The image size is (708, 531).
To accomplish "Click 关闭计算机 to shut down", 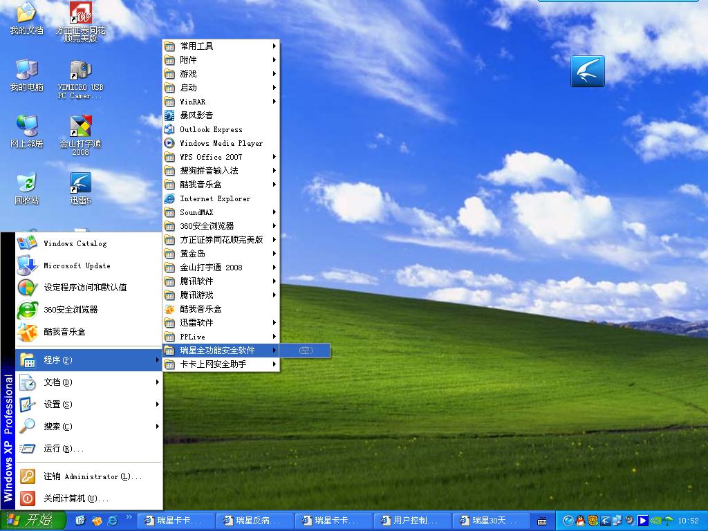I will pos(76,499).
